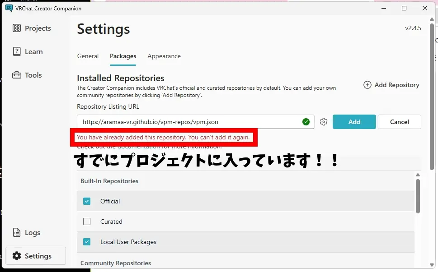Image resolution: width=438 pixels, height=272 pixels.
Task: Select the Packages tab
Action: click(x=123, y=56)
